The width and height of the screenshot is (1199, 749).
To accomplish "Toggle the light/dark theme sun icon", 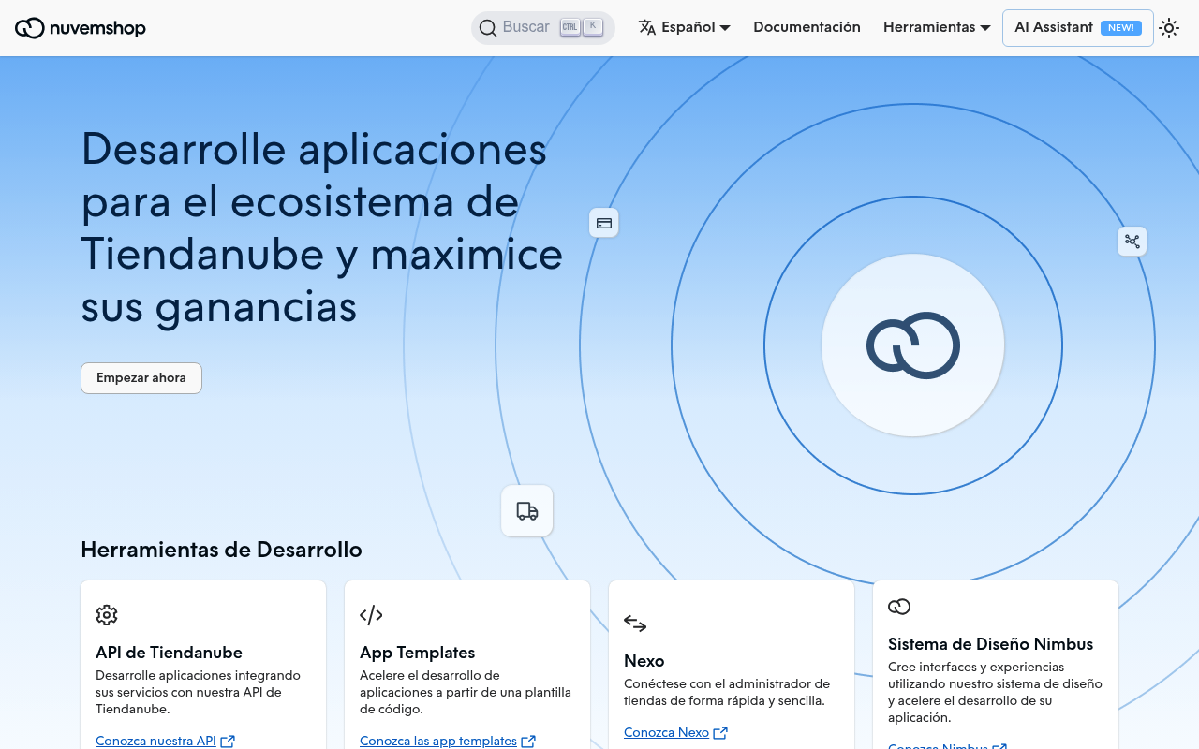I will pyautogui.click(x=1169, y=28).
